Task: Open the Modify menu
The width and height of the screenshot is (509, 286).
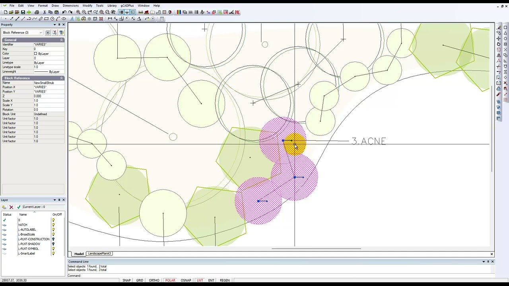Action: 87,6
